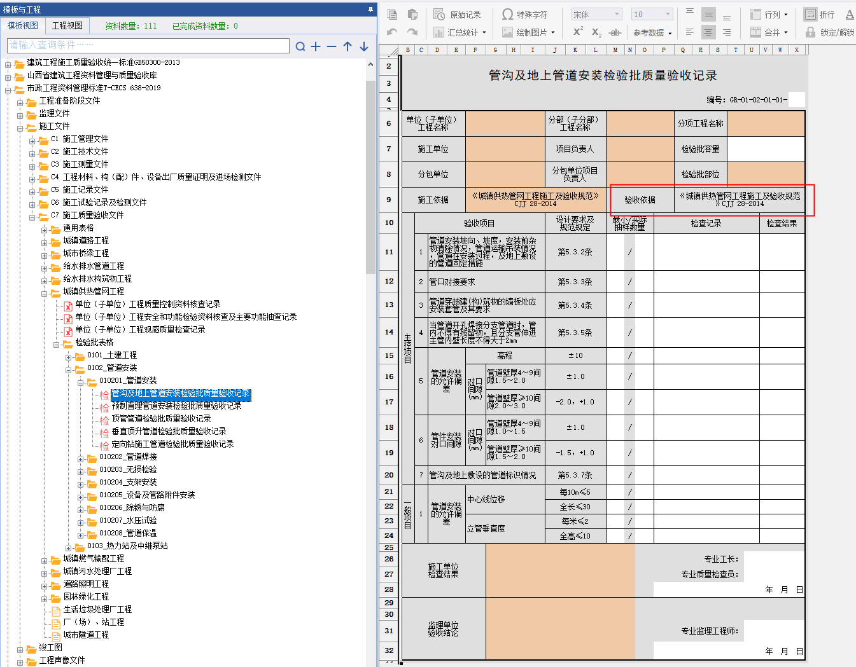Switch to 工程视图 tab
The width and height of the screenshot is (856, 667).
(67, 25)
